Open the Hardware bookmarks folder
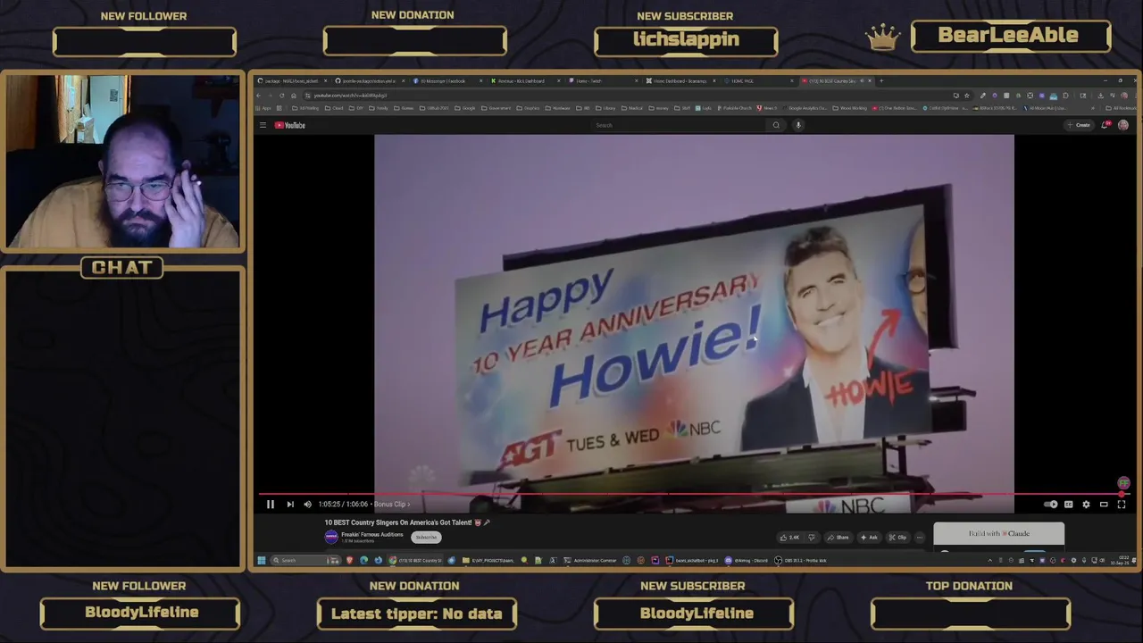 coord(558,108)
